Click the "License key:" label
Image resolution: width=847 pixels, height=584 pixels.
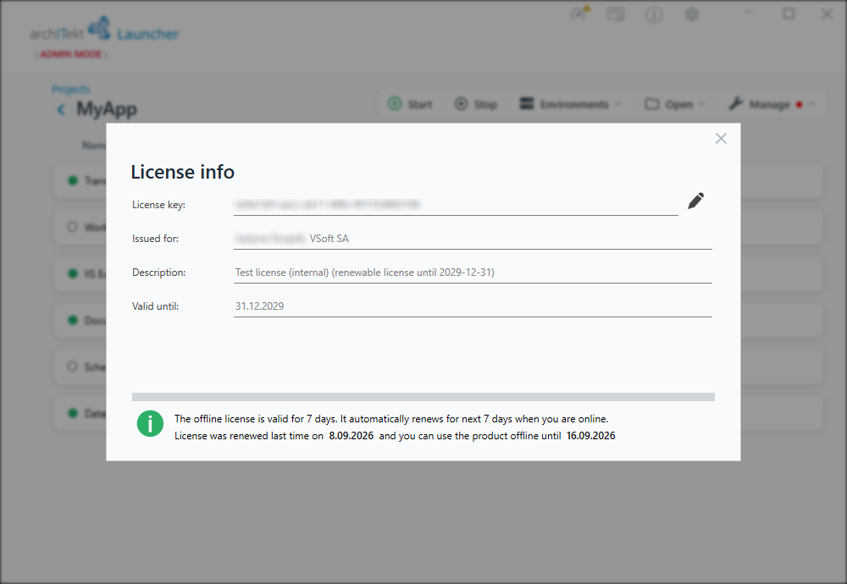coord(159,205)
